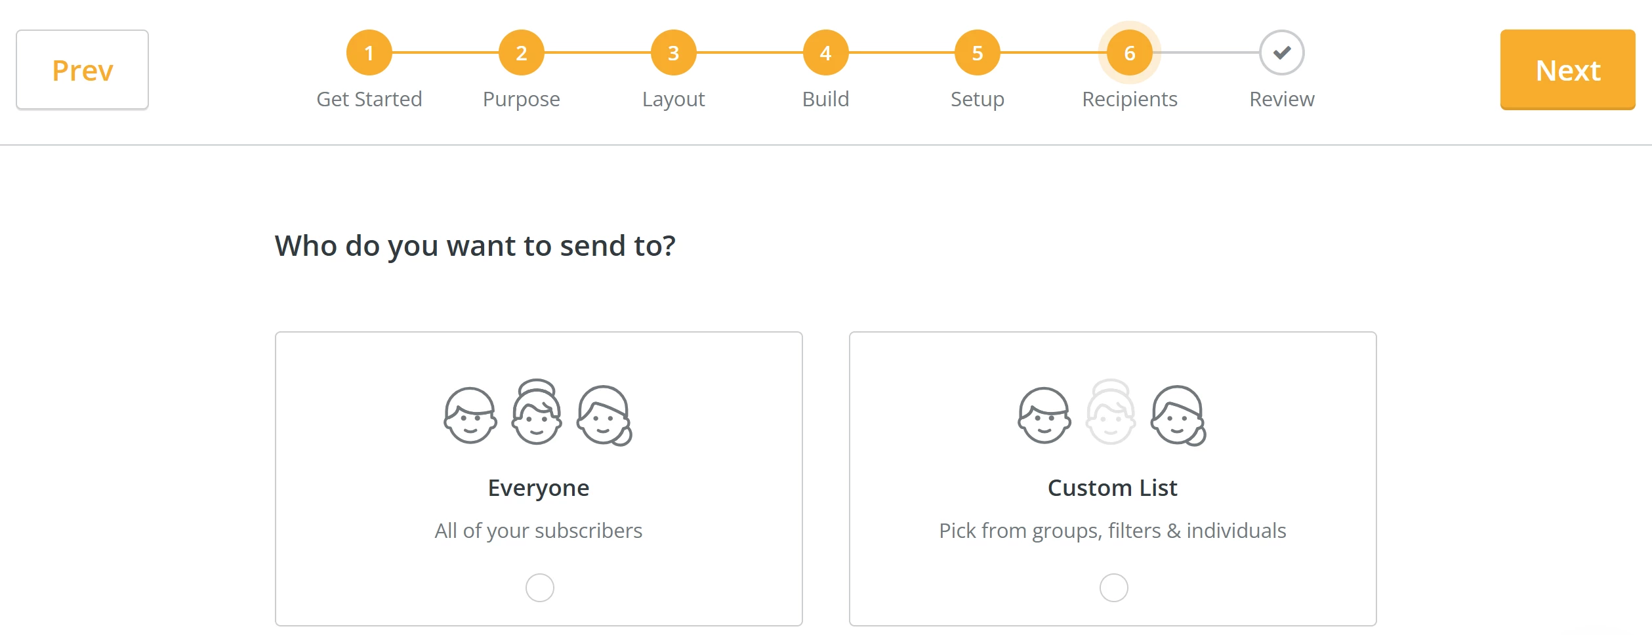Click the Review checkmark circle
The width and height of the screenshot is (1652, 635).
point(1281,54)
